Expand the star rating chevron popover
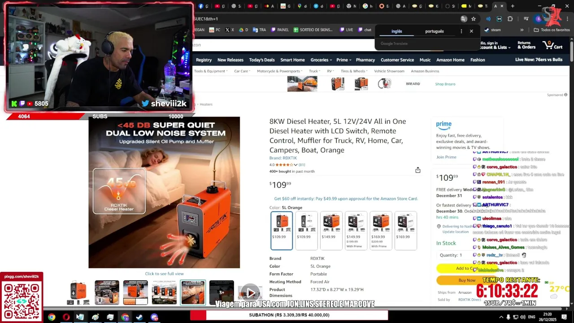 [x=296, y=165]
